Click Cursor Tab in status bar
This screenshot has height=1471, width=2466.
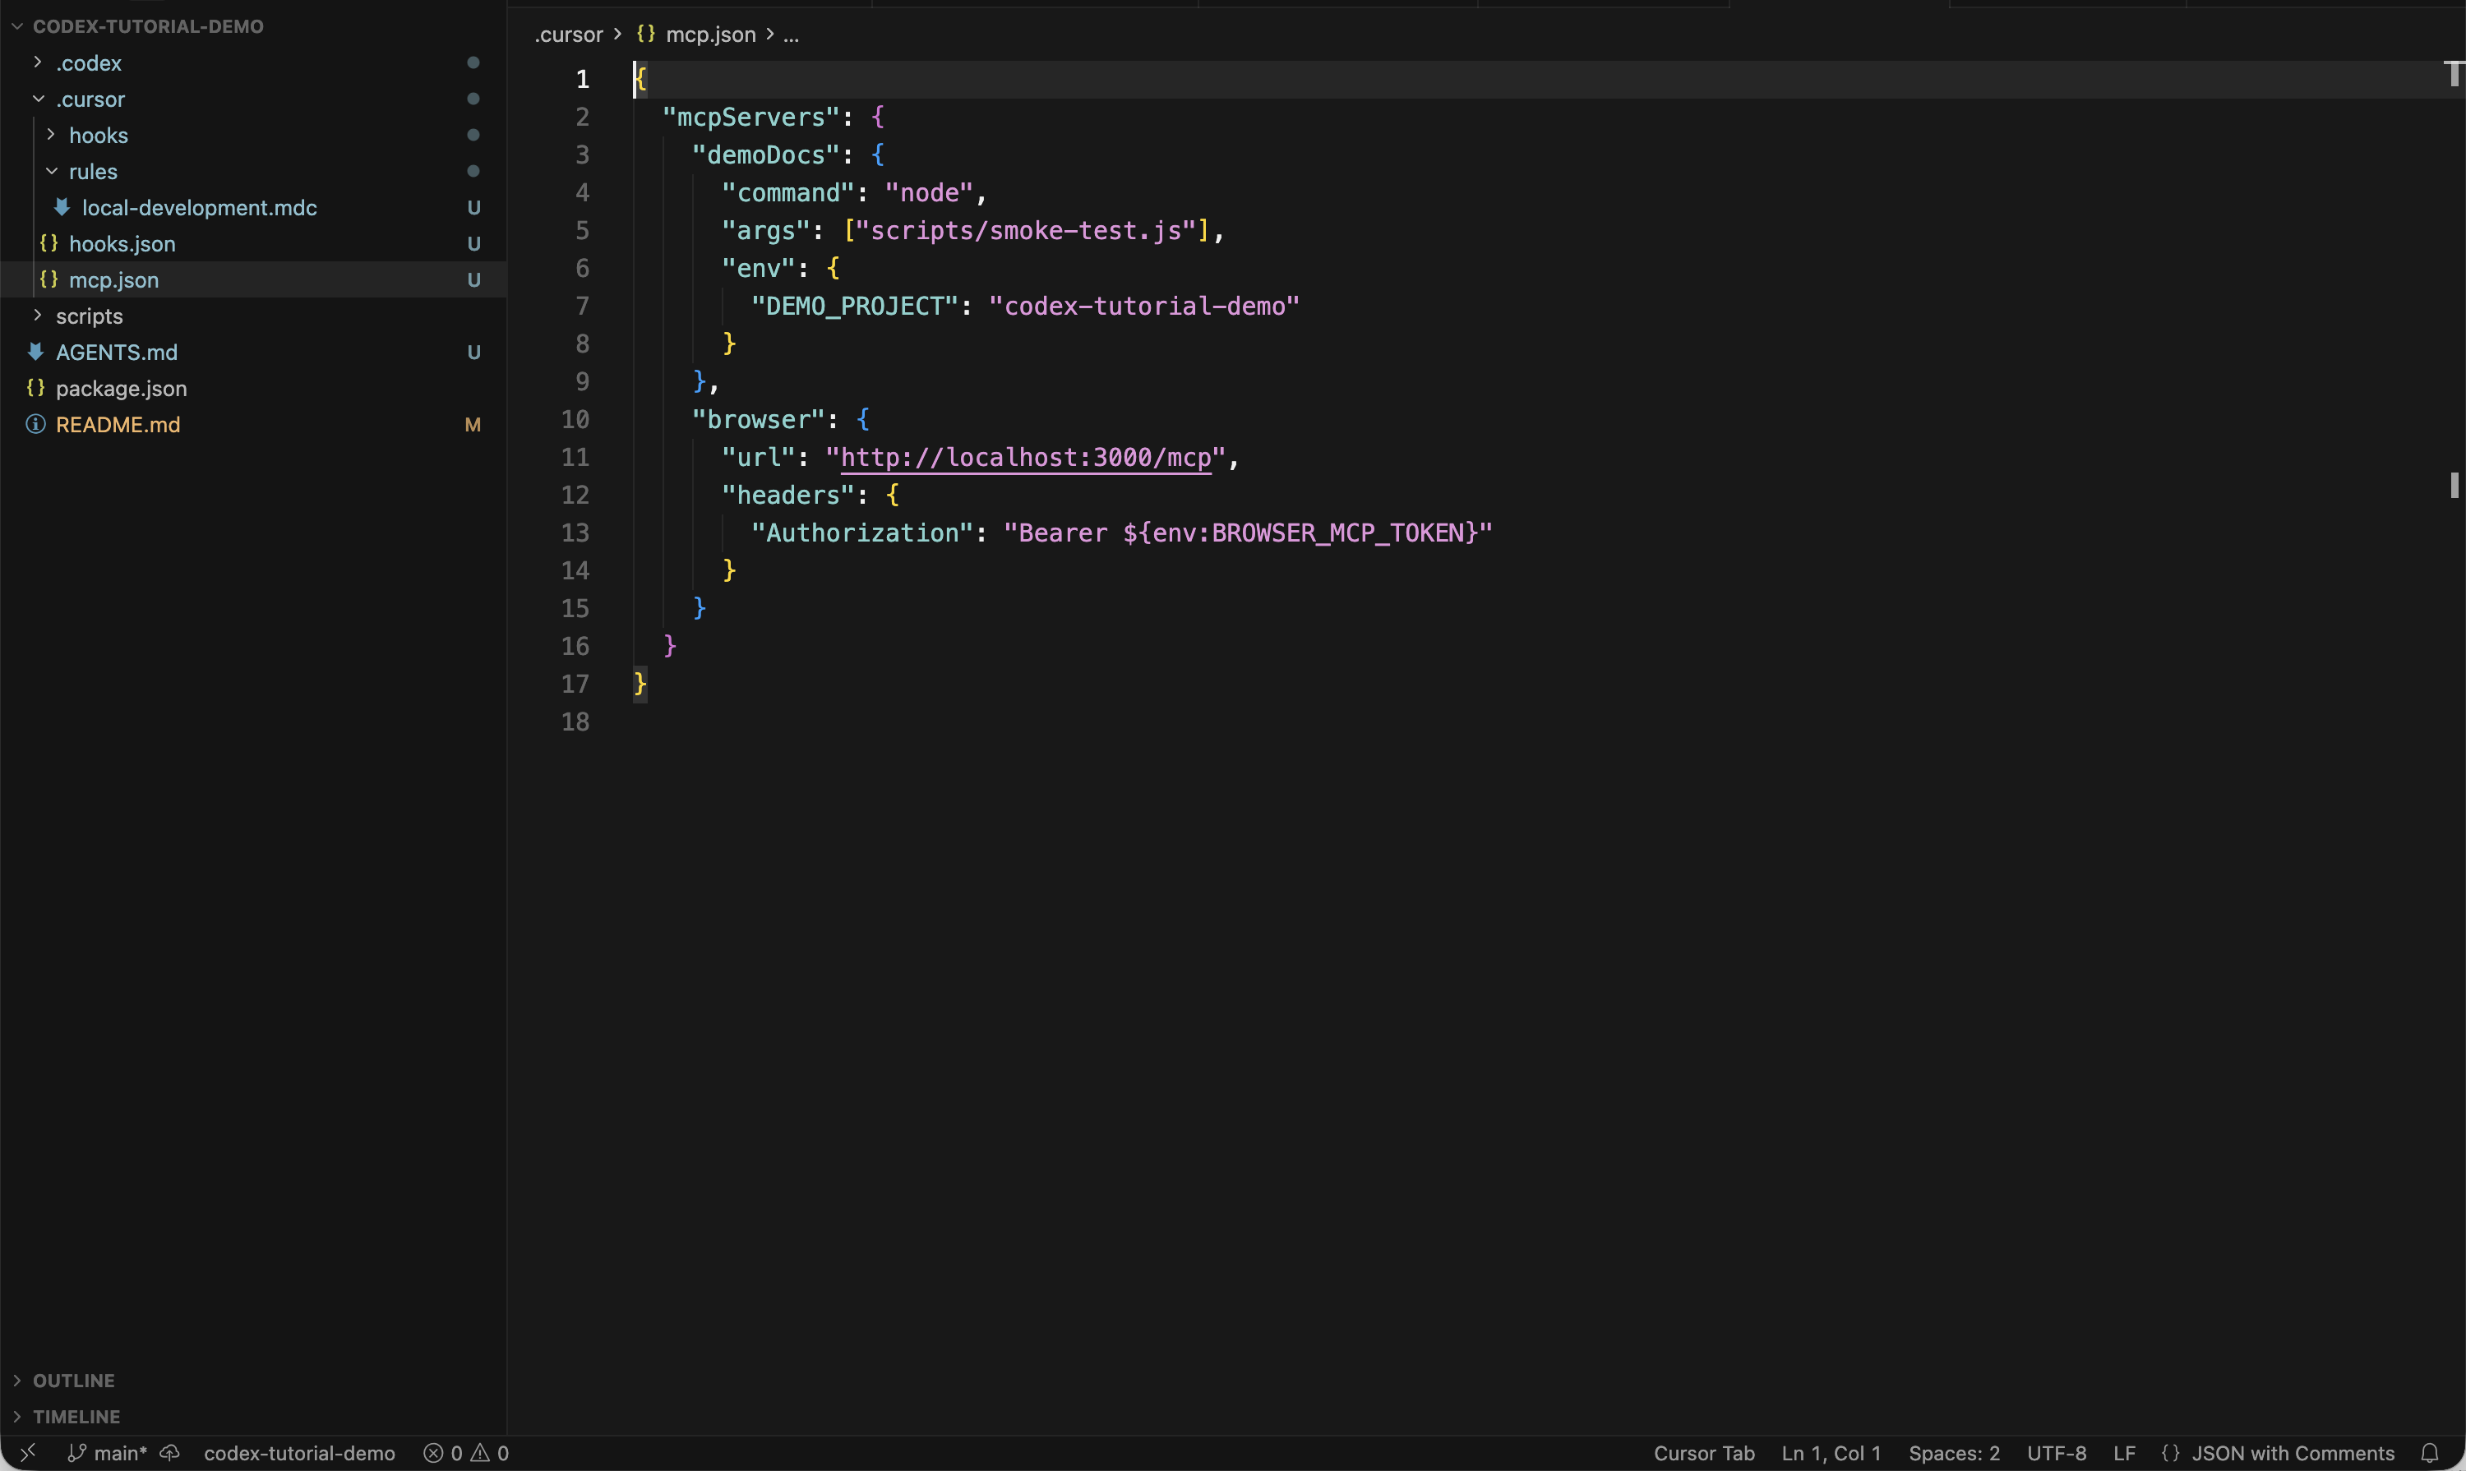click(1703, 1453)
